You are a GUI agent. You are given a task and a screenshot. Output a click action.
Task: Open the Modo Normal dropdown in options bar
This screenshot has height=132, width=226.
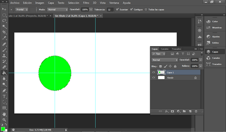(57, 10)
